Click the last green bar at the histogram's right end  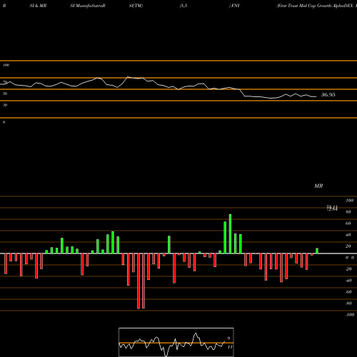(x=317, y=251)
